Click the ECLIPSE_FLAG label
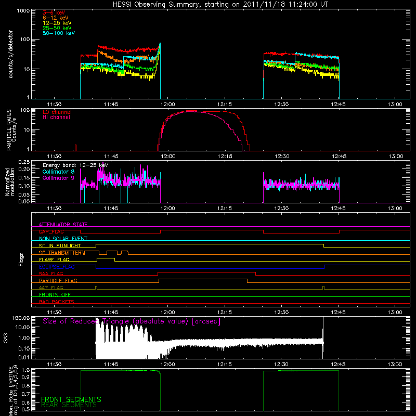The width and height of the screenshot is (416, 416). click(x=57, y=267)
